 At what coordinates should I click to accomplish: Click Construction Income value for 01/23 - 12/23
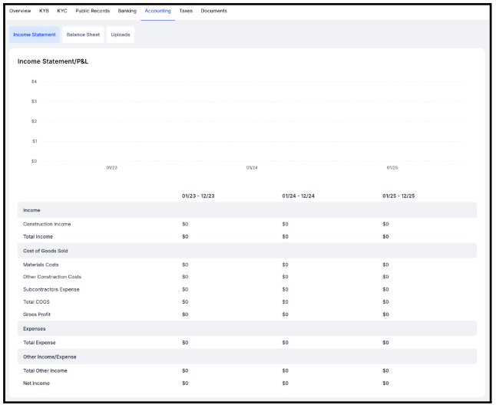click(x=185, y=224)
